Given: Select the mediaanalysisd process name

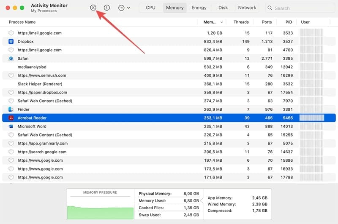Looking at the screenshot, I should coord(32,67).
